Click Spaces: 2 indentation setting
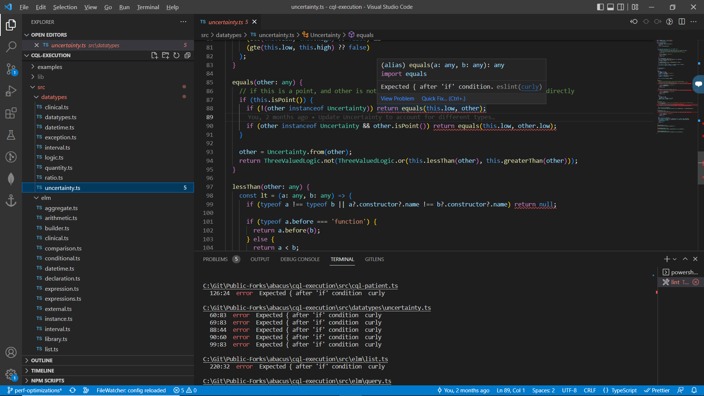Image resolution: width=704 pixels, height=396 pixels. (543, 390)
